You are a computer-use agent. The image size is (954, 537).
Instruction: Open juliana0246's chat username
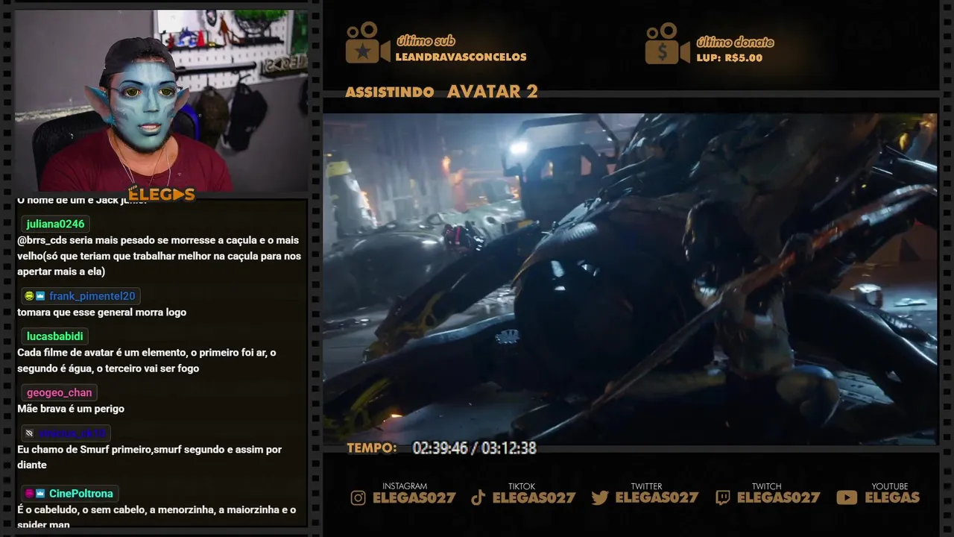pyautogui.click(x=55, y=224)
